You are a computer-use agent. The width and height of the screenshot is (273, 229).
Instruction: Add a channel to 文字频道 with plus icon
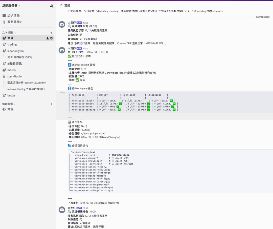[51, 33]
